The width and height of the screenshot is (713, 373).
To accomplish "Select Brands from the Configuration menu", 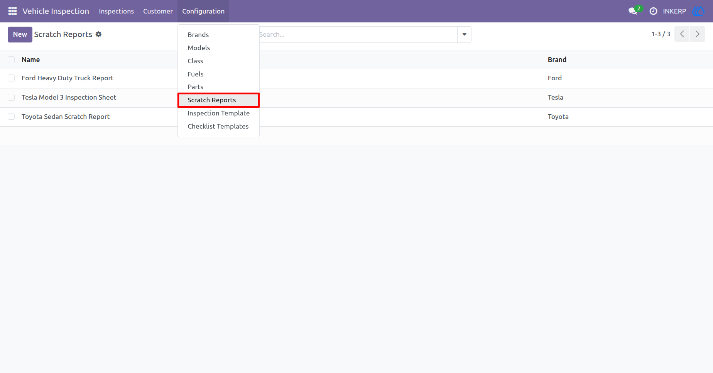I will (218, 35).
